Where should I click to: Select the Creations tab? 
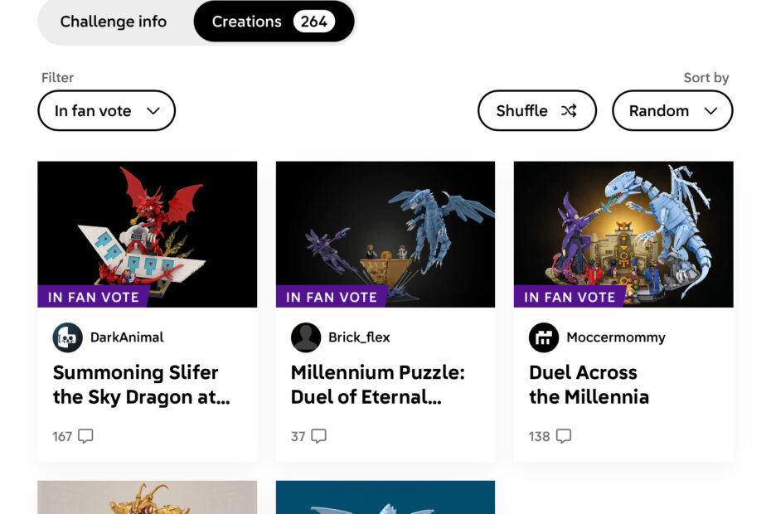pos(273,22)
